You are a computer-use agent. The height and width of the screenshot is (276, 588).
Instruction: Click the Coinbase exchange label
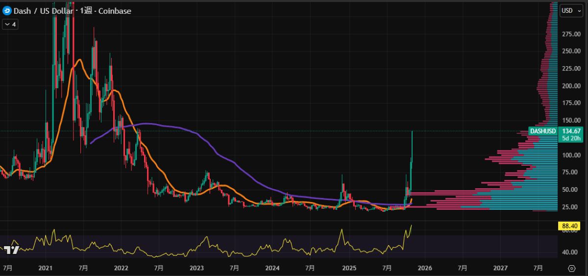(115, 11)
